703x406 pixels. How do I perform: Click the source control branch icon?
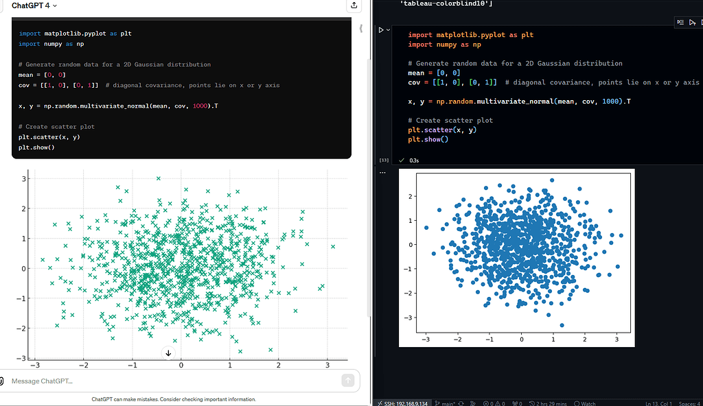click(437, 403)
